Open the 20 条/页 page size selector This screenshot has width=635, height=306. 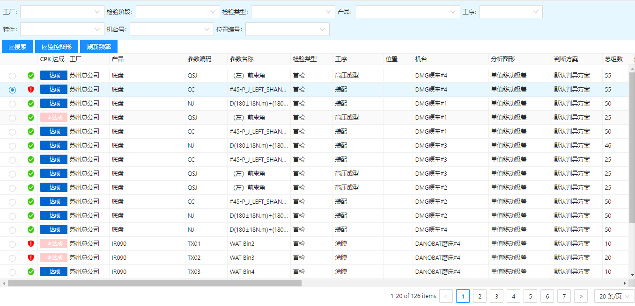click(x=614, y=296)
